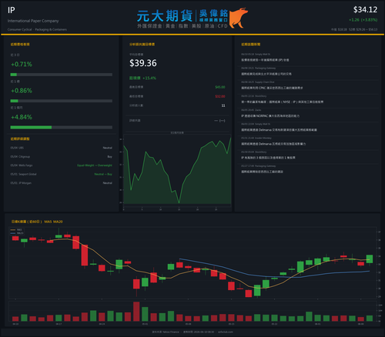Click the MA20 legend entry in the candlestick chart

17,233
